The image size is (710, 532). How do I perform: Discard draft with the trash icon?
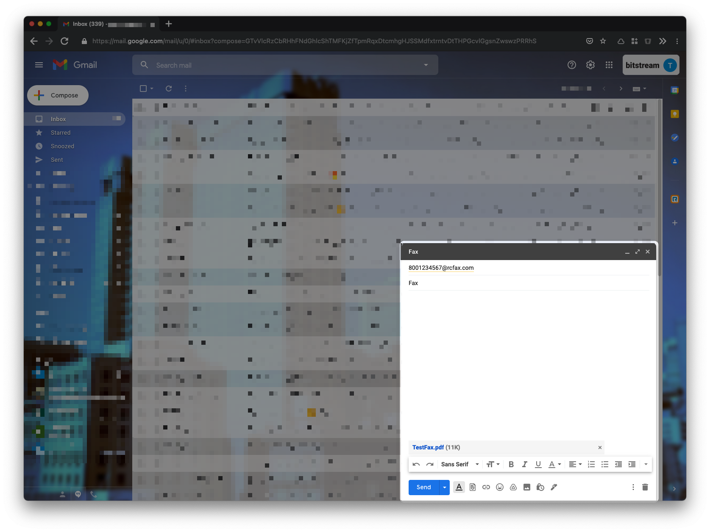[x=645, y=487]
